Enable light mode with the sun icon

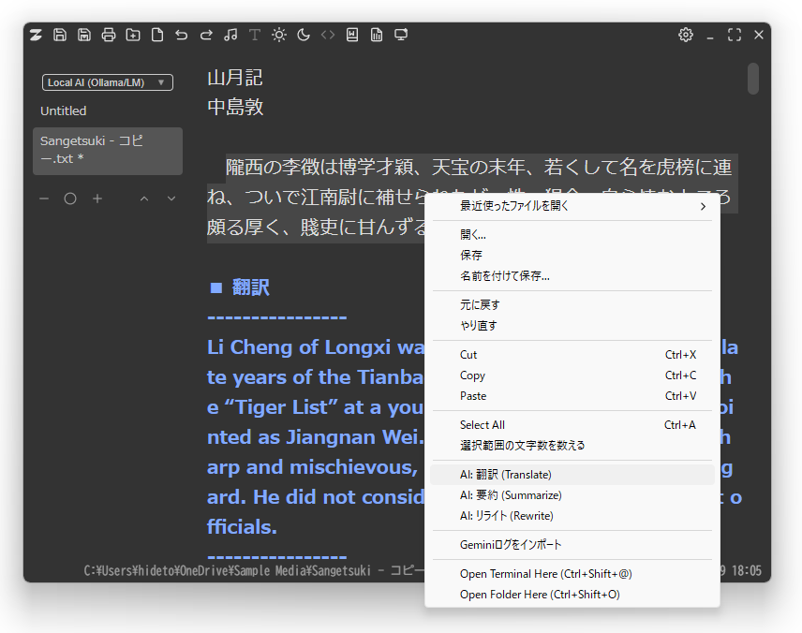[x=278, y=35]
